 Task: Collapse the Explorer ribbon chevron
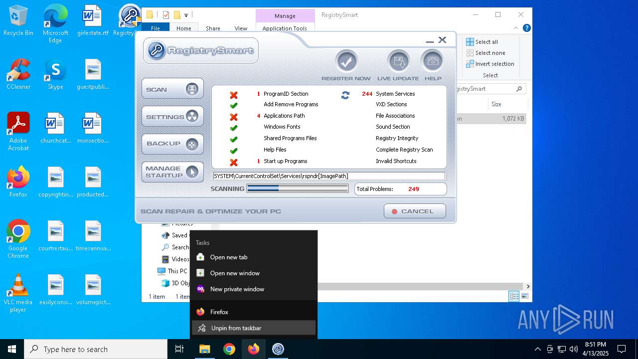516,28
